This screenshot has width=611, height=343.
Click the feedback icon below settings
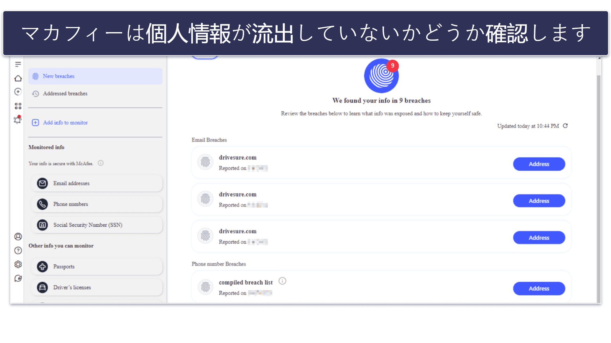[18, 278]
